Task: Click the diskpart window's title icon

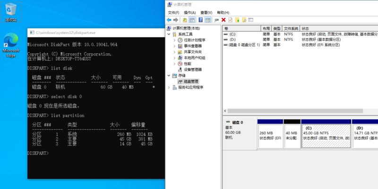Action: 32,33
